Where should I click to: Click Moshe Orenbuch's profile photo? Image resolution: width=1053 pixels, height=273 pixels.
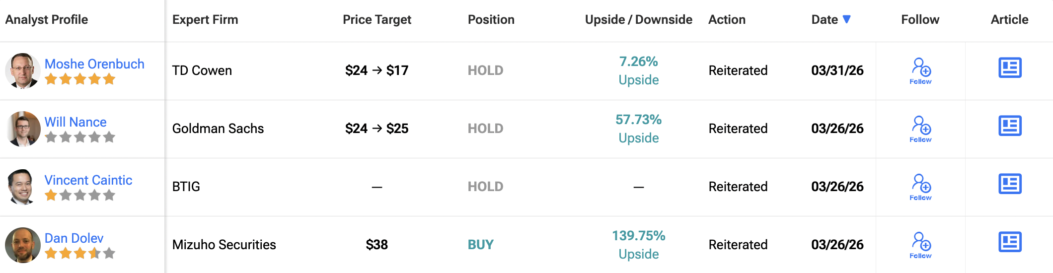coord(22,70)
